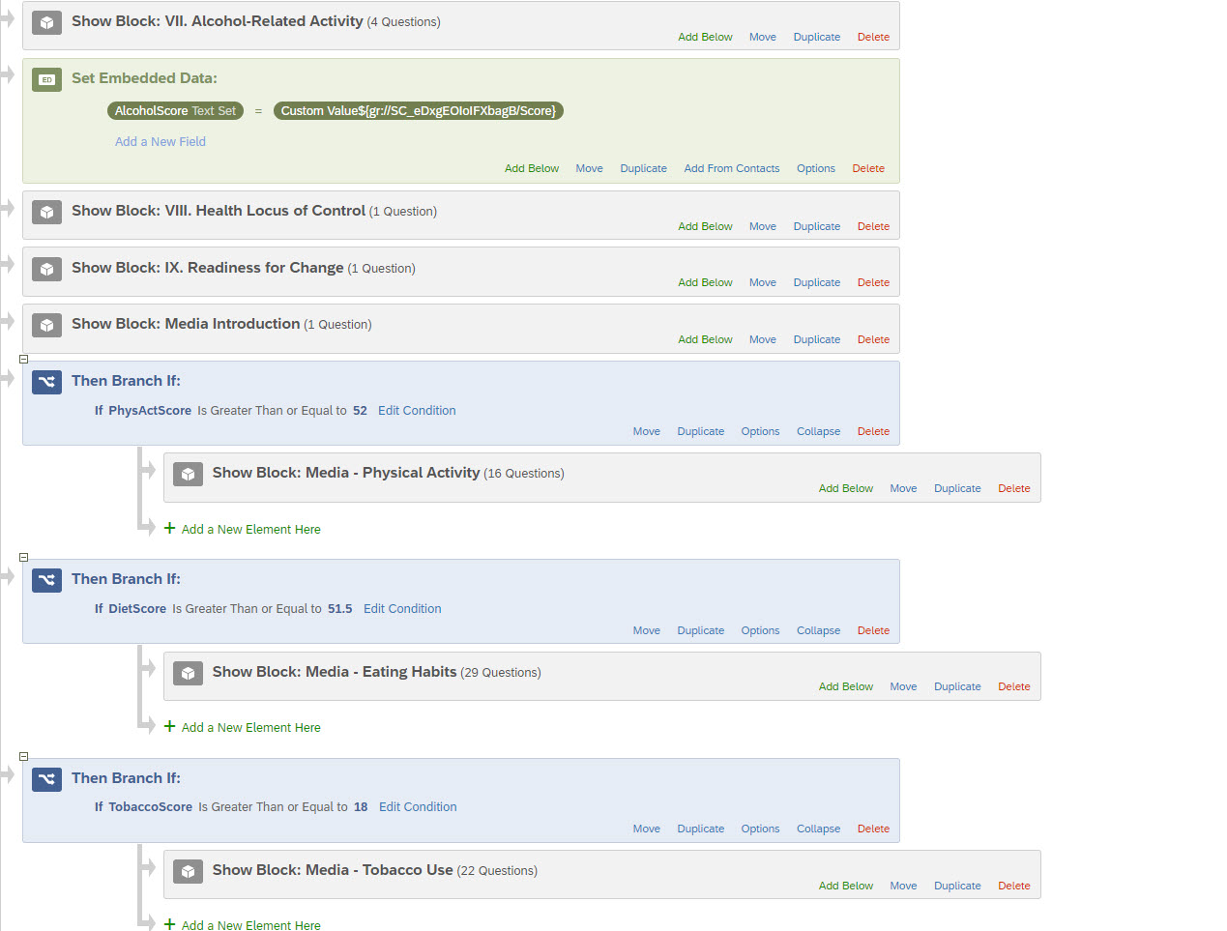Click the branch icon for TobaccoScore condition
Screen dimensions: 1227x931
tap(46, 779)
